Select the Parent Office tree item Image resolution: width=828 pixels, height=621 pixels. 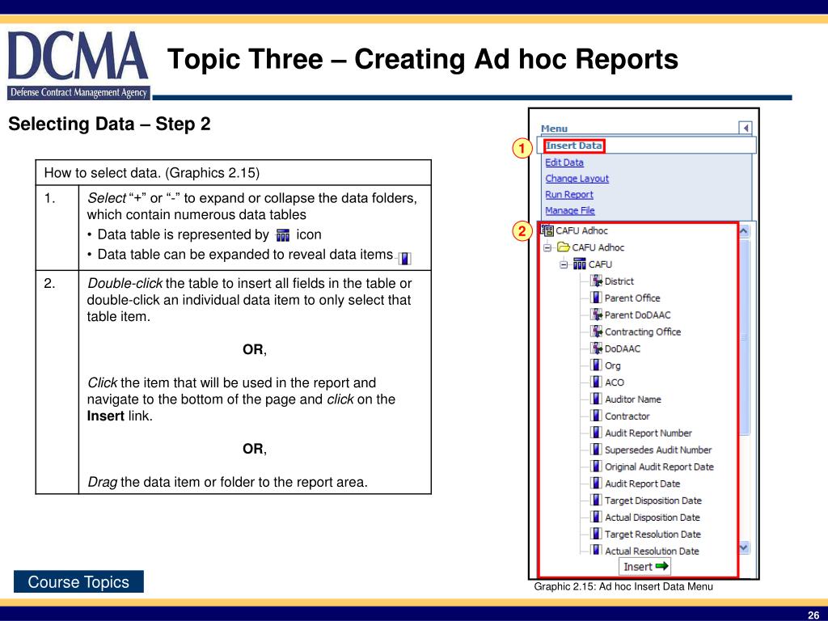coord(632,298)
